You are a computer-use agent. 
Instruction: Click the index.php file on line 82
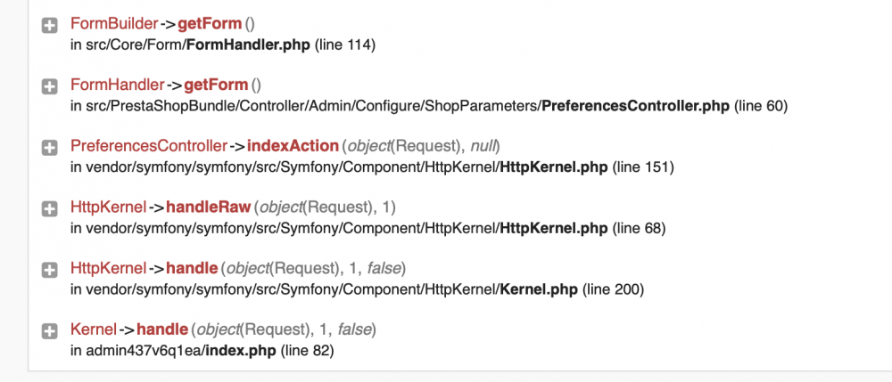click(241, 350)
